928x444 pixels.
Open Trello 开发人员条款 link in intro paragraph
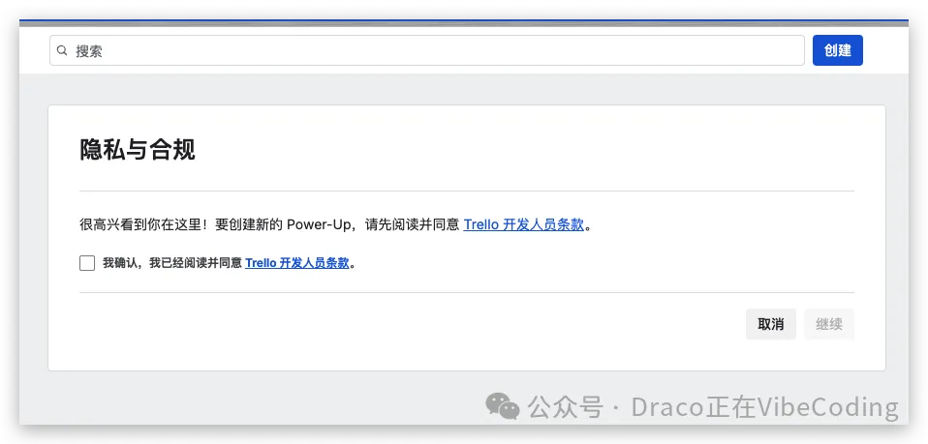[524, 225]
